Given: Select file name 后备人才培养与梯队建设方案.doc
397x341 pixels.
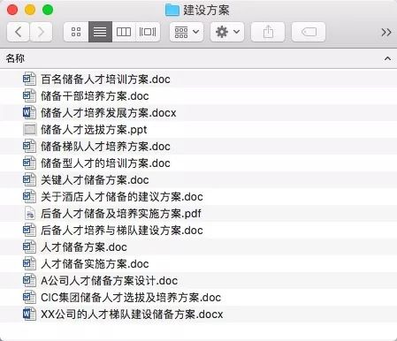Looking at the screenshot, I should (122, 231).
